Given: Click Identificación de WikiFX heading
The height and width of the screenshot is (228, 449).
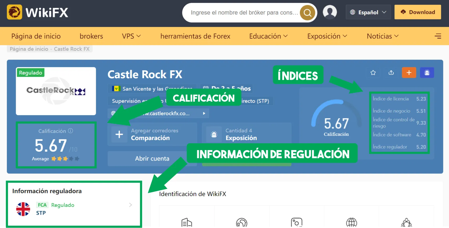Looking at the screenshot, I should pos(192,194).
